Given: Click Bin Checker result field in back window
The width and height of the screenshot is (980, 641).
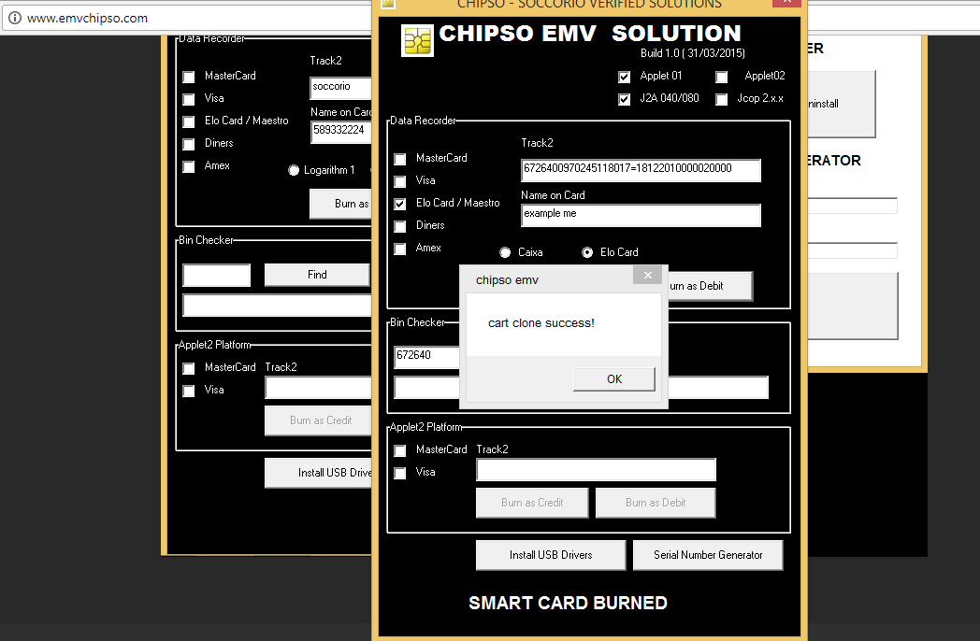Looking at the screenshot, I should click(277, 306).
